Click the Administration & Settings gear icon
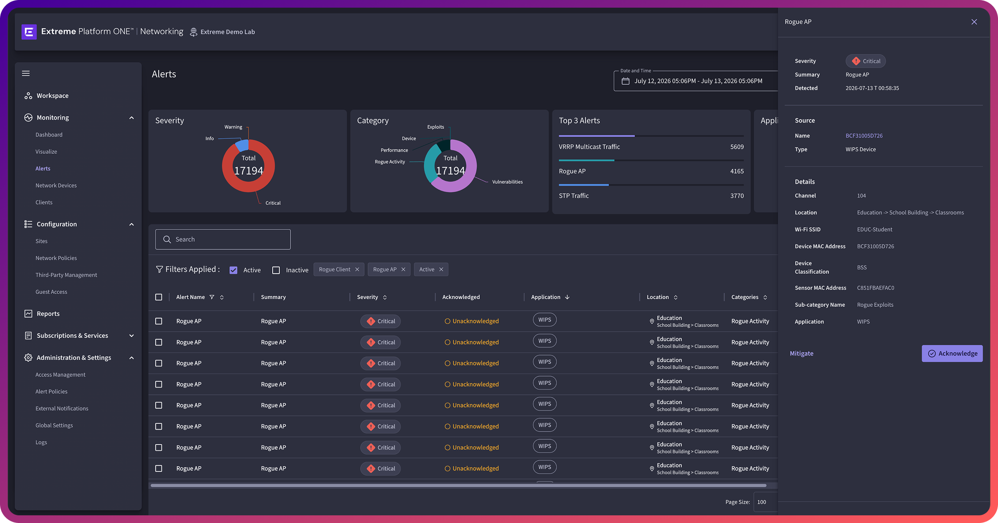 pyautogui.click(x=28, y=358)
